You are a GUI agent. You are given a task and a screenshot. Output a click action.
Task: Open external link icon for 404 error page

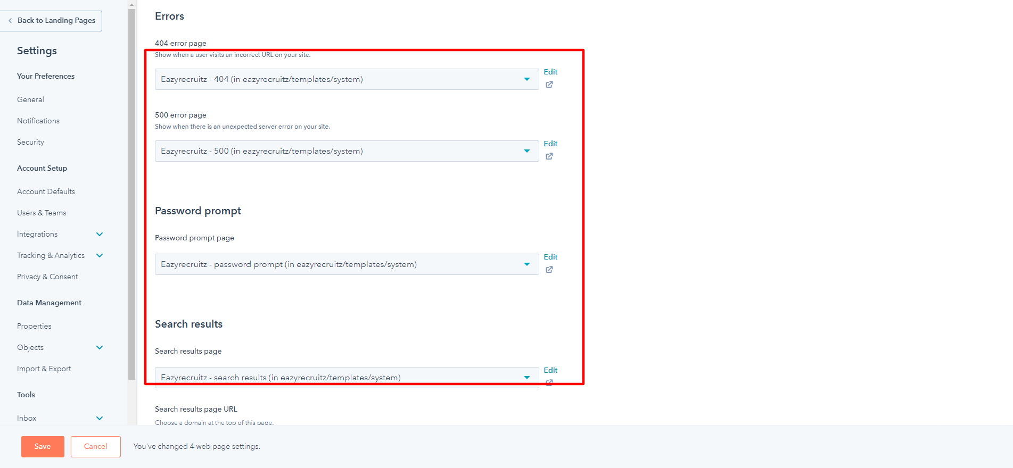coord(549,85)
